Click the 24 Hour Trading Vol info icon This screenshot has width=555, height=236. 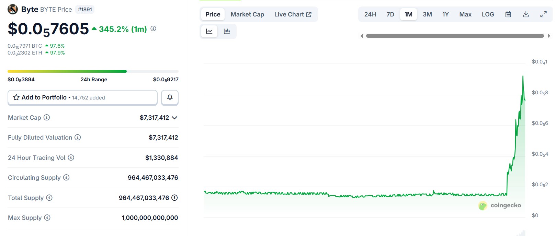coord(71,158)
